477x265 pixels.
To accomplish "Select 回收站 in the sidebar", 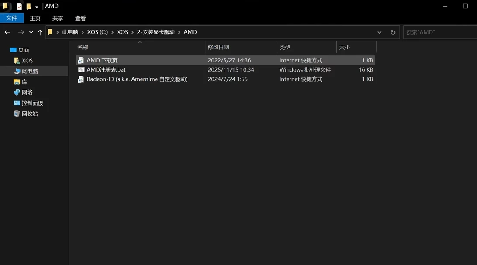I will point(30,114).
